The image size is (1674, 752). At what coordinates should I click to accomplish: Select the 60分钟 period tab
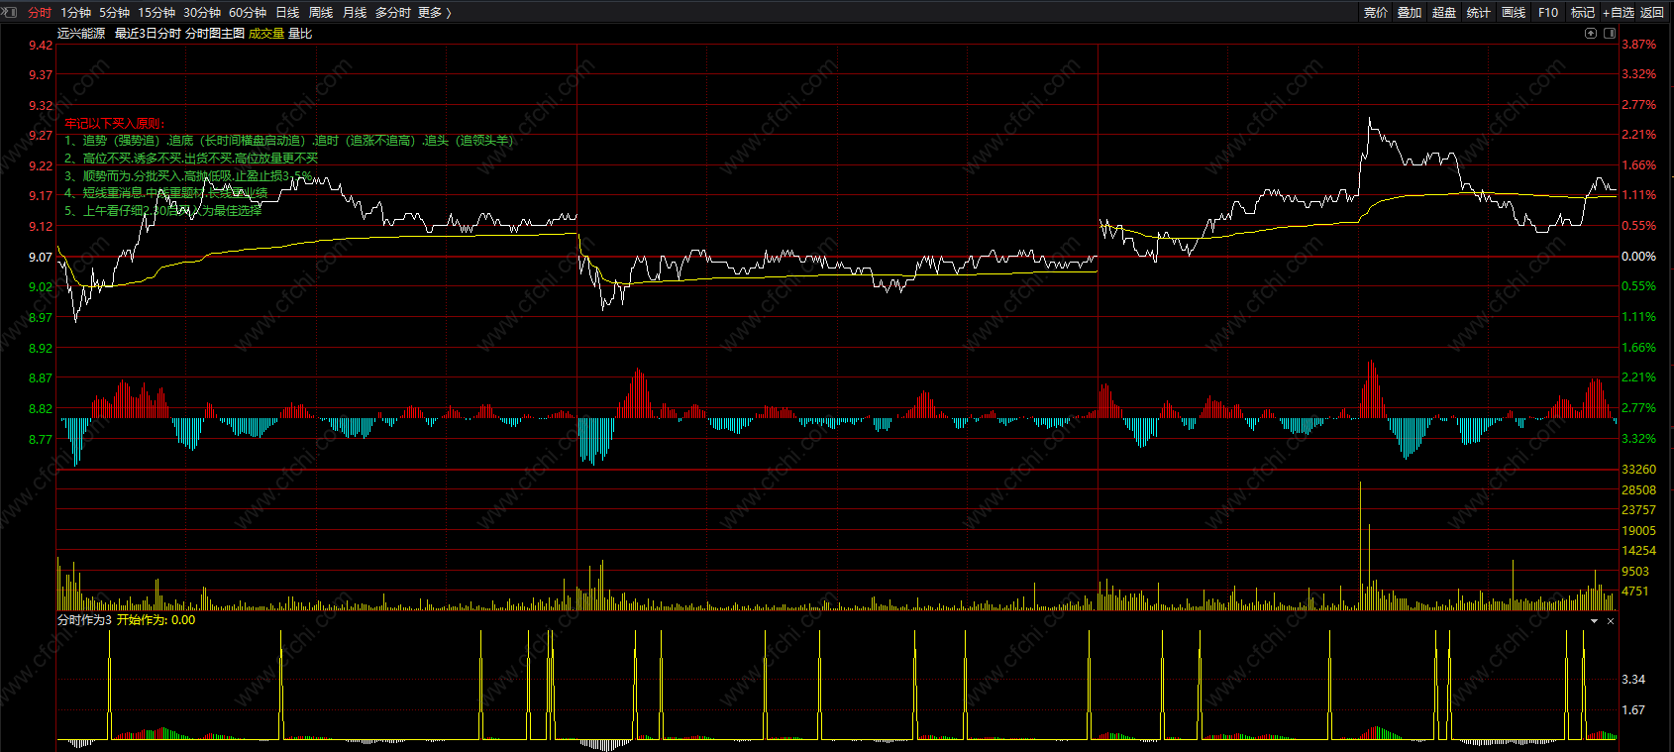pyautogui.click(x=248, y=13)
